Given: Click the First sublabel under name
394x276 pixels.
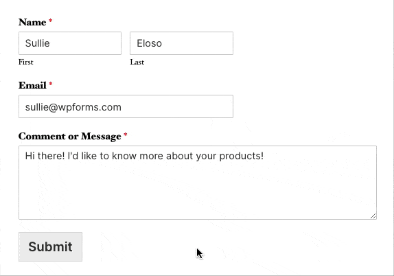Looking at the screenshot, I should click(x=25, y=62).
